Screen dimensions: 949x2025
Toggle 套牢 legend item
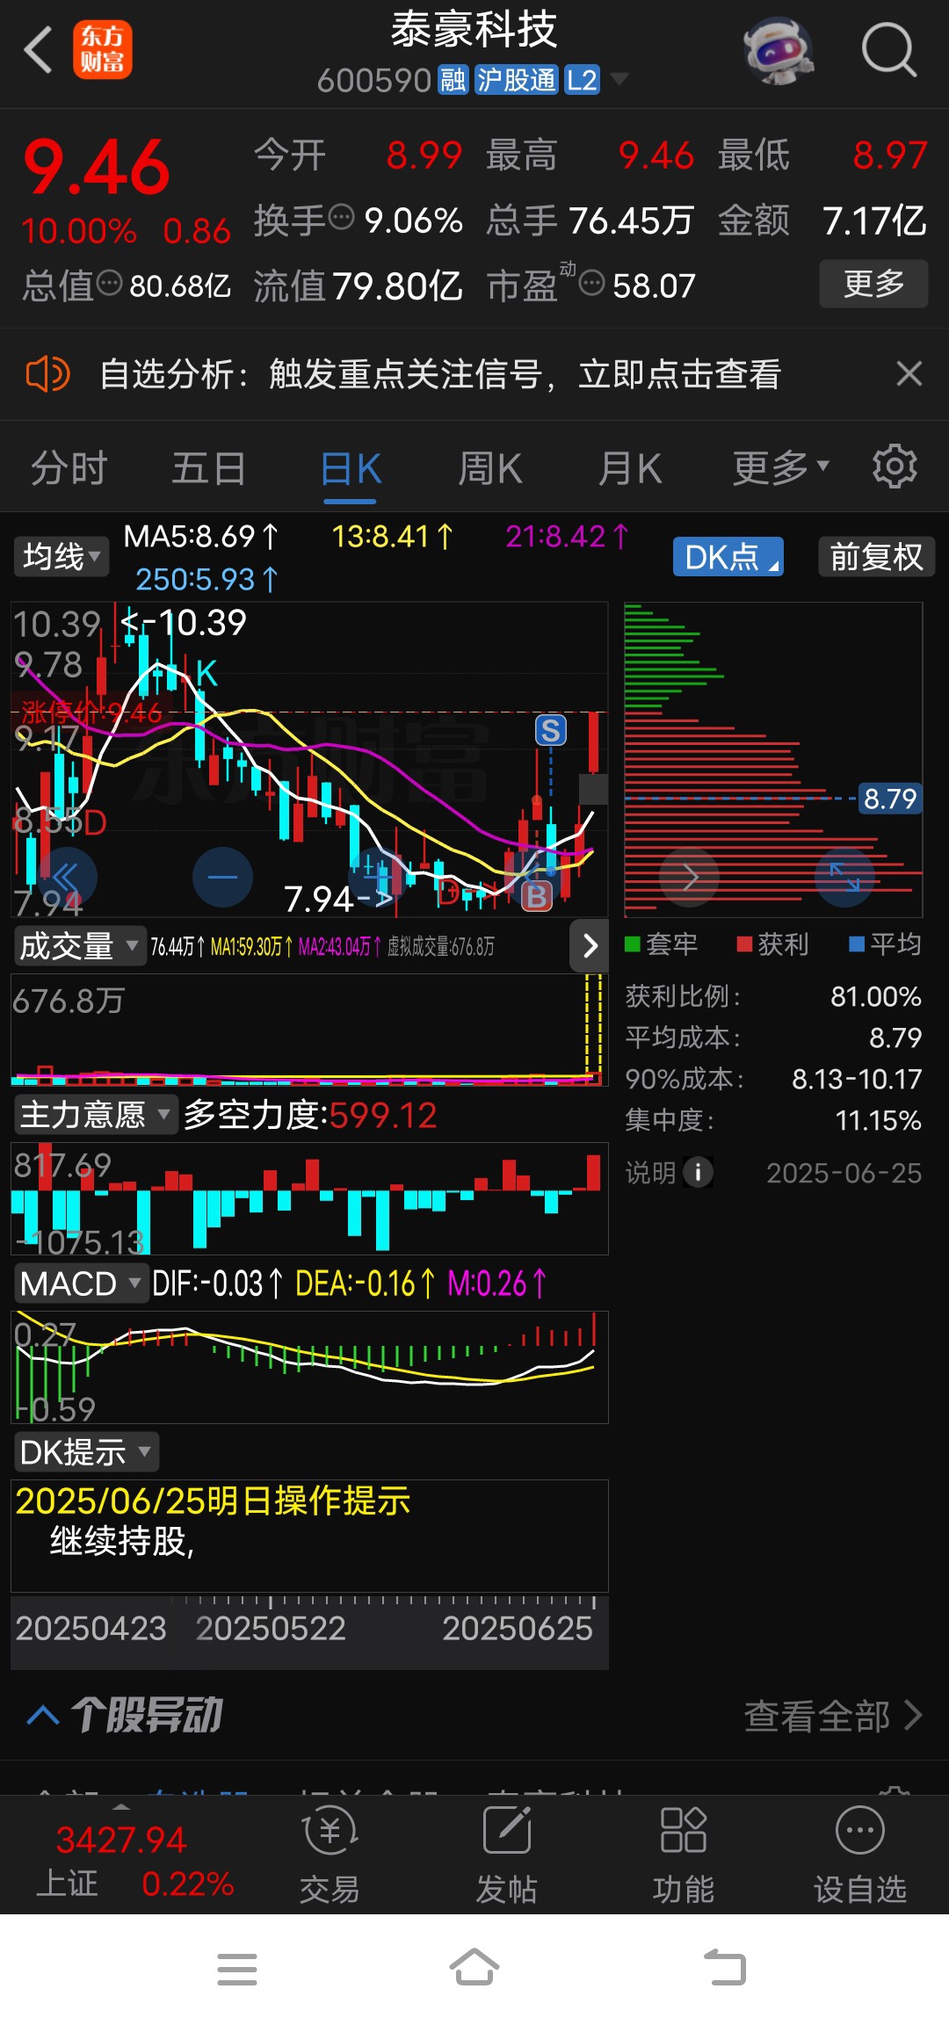tap(661, 944)
